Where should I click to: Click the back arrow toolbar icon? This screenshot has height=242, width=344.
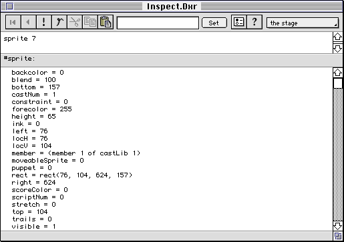(x=28, y=22)
